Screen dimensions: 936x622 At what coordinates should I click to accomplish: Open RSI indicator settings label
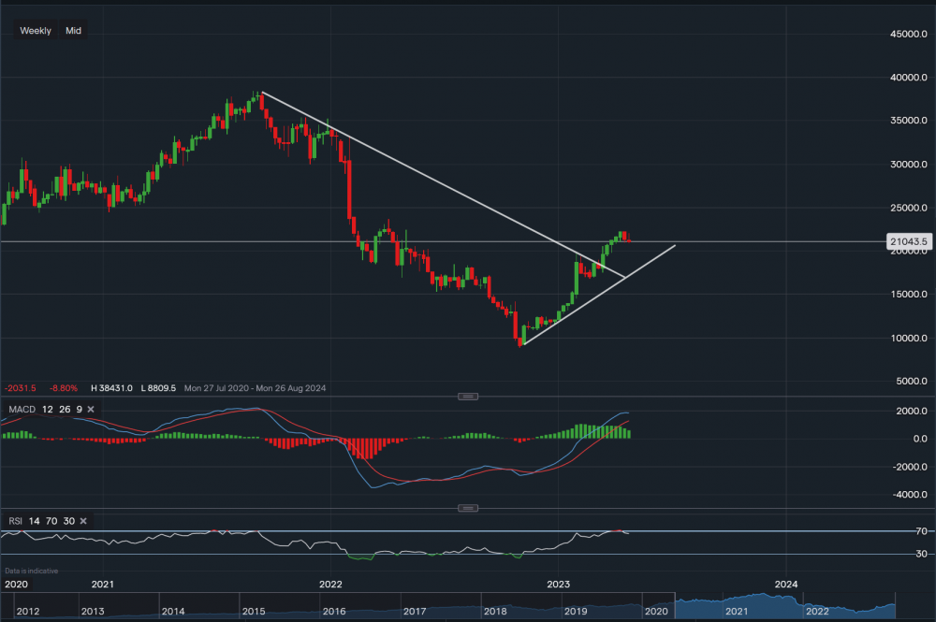[17, 520]
